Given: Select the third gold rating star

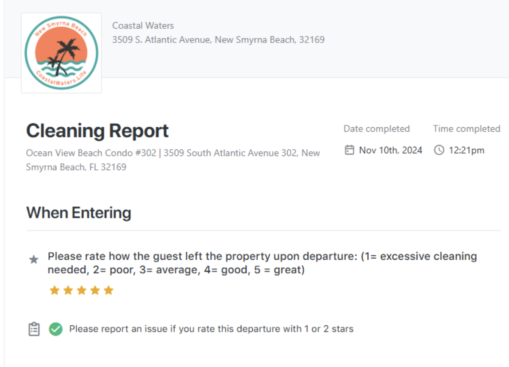Looking at the screenshot, I should [x=82, y=290].
